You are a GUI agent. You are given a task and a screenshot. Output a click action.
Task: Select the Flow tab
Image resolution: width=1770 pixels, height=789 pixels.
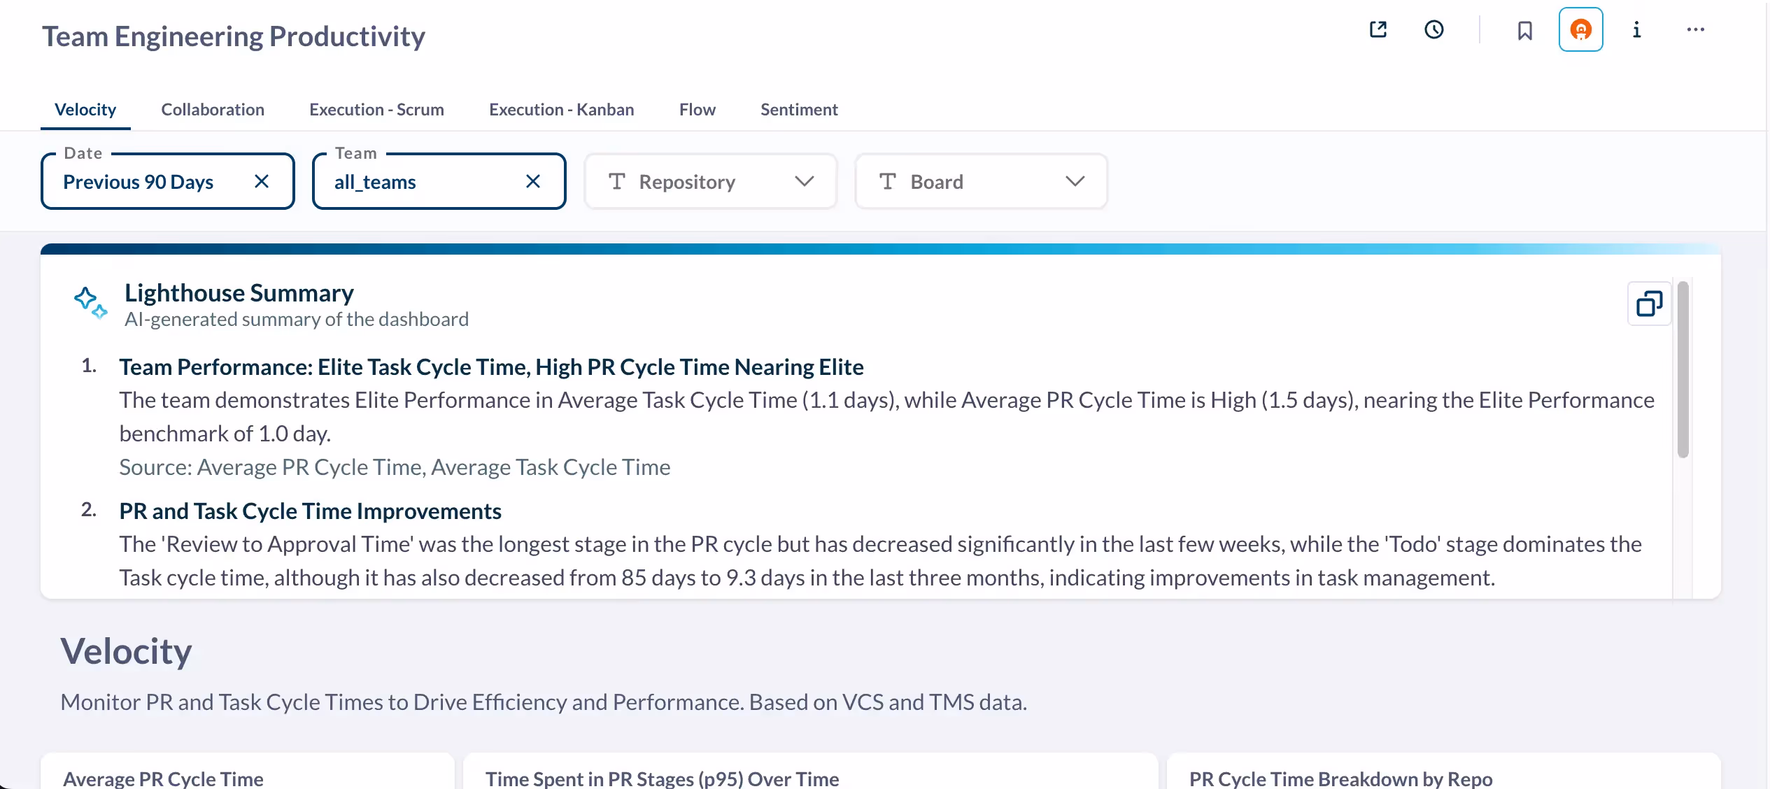point(697,109)
